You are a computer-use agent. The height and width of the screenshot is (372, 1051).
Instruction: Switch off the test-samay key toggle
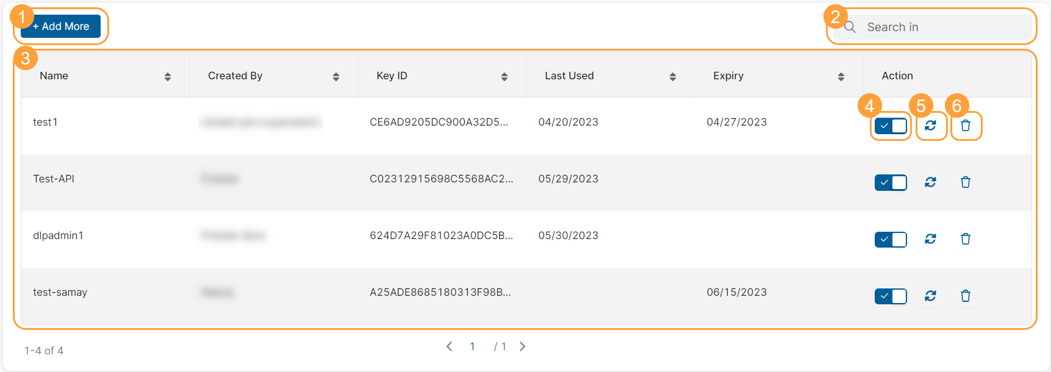click(x=891, y=296)
